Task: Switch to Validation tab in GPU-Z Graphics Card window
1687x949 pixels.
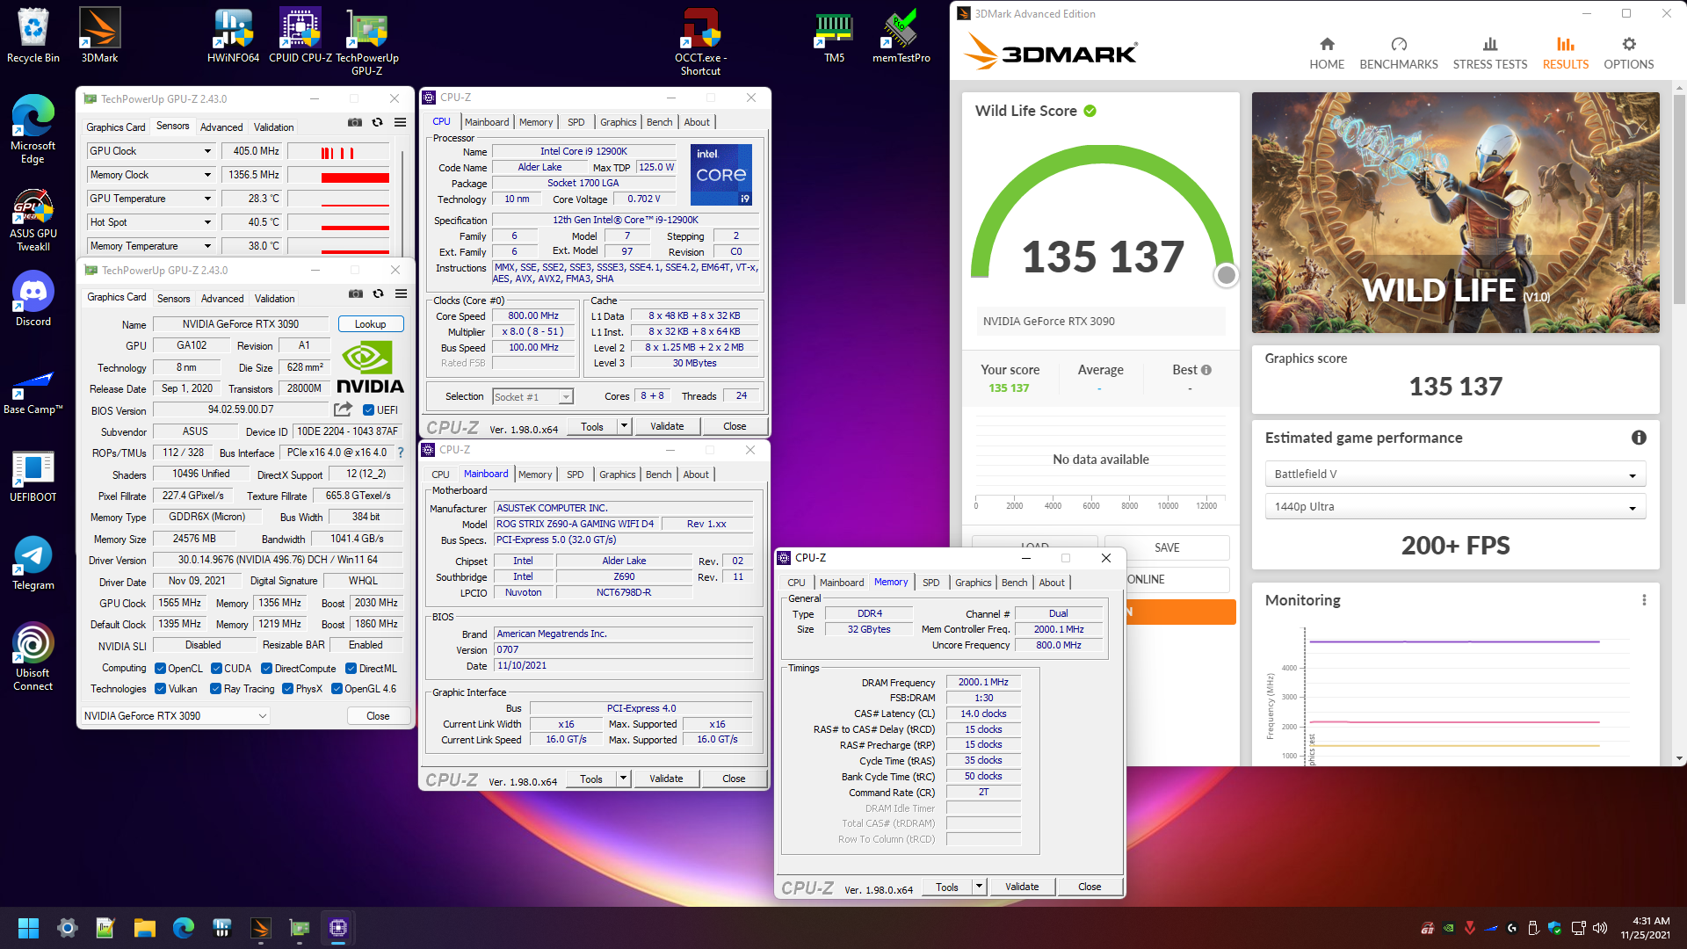Action: pyautogui.click(x=274, y=299)
